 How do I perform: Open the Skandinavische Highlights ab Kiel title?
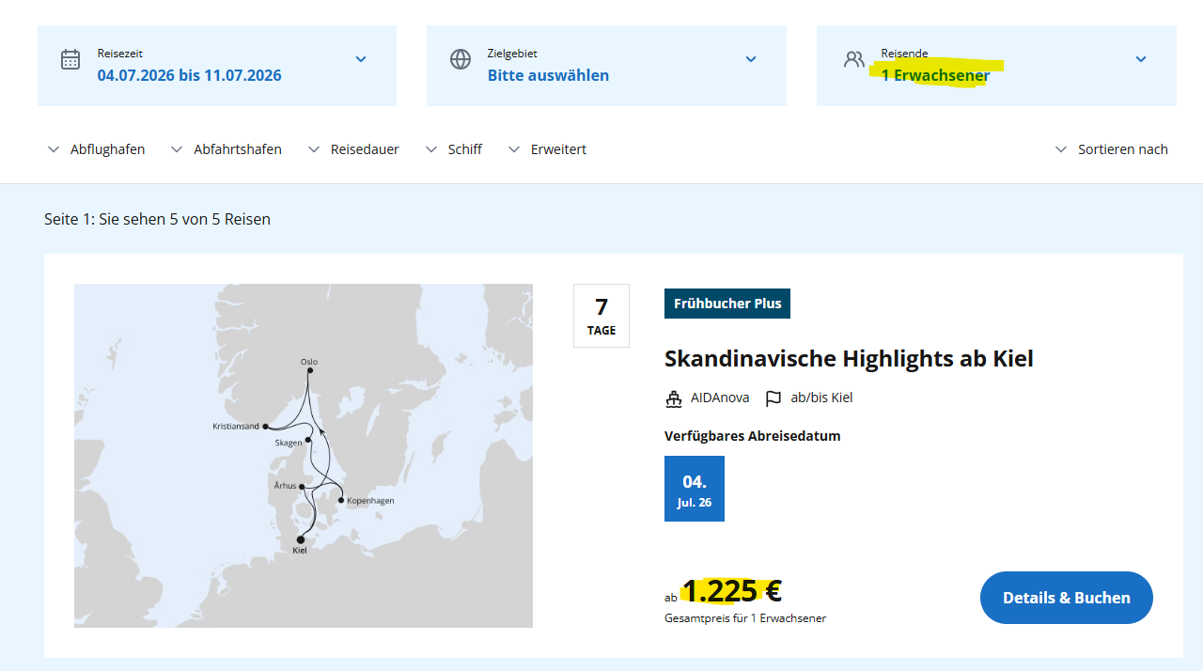849,358
